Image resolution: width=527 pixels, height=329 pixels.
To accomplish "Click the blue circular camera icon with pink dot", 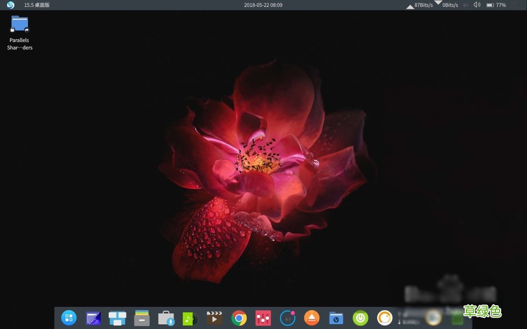I will pos(287,318).
